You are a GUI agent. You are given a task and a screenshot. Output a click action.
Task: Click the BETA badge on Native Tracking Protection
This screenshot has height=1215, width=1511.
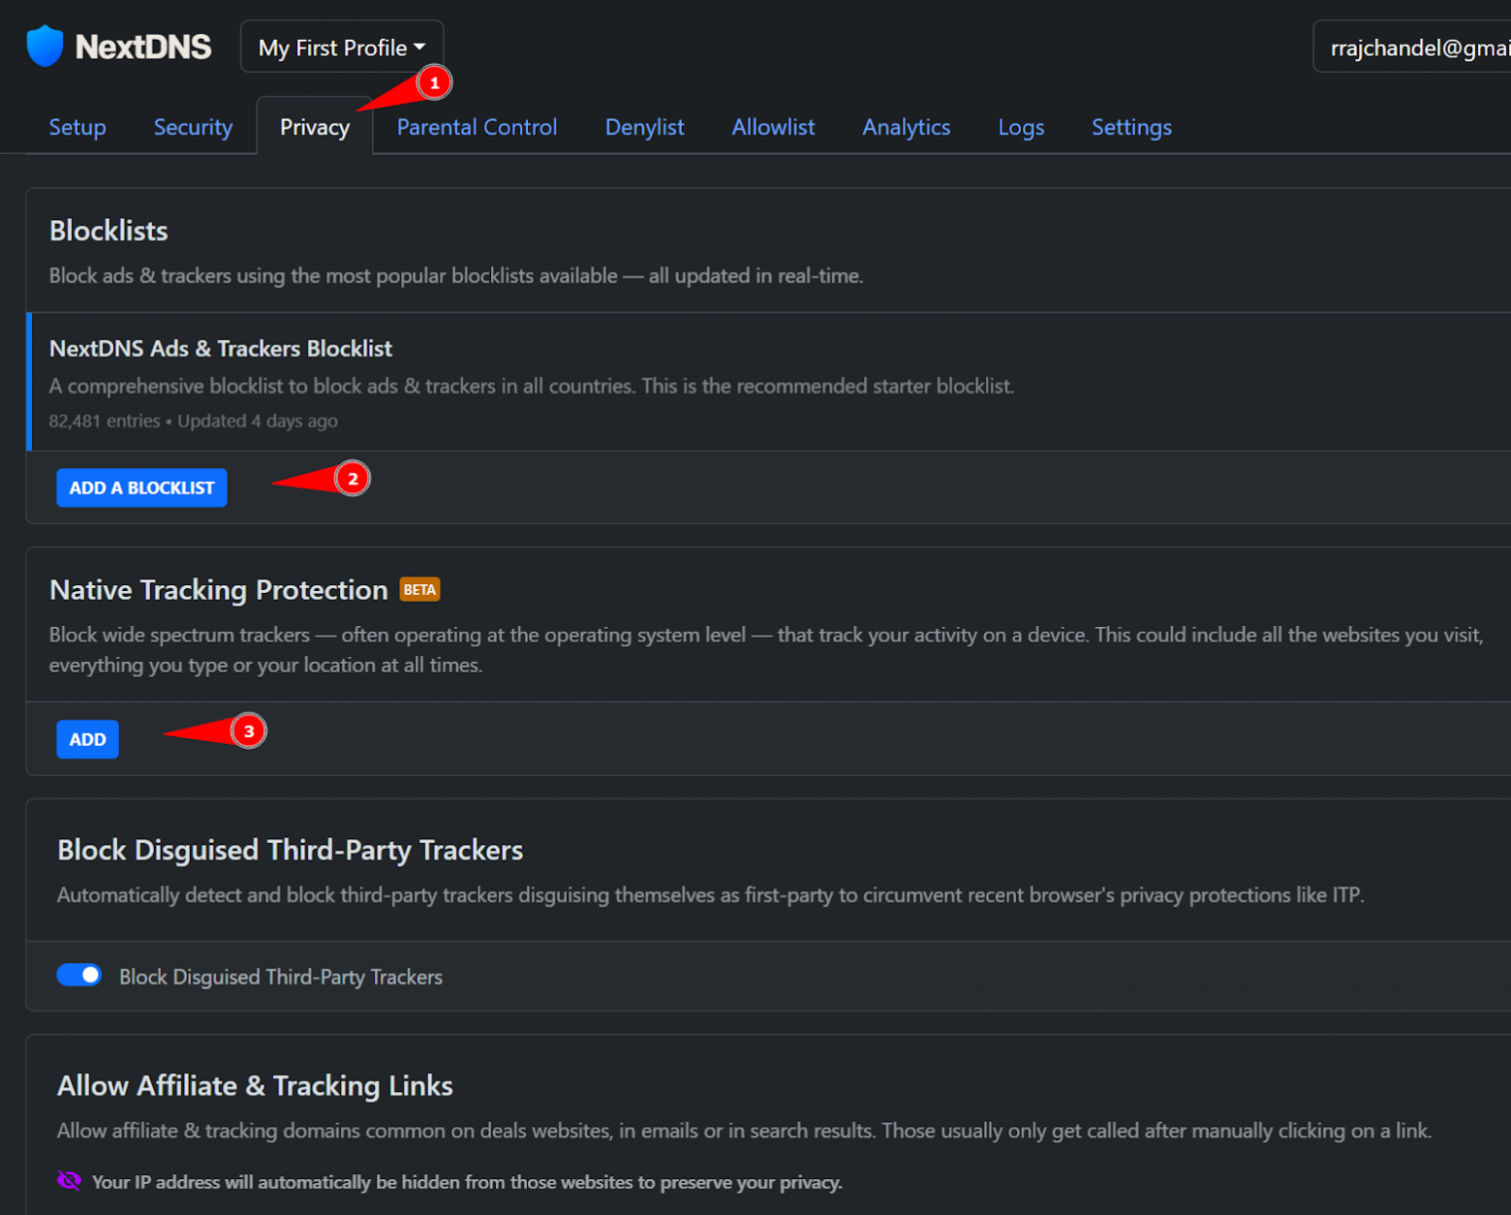[419, 589]
